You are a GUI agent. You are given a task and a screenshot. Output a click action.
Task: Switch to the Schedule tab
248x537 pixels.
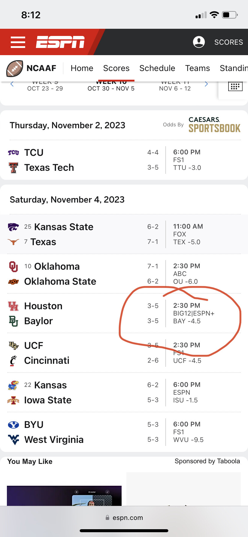coord(157,68)
